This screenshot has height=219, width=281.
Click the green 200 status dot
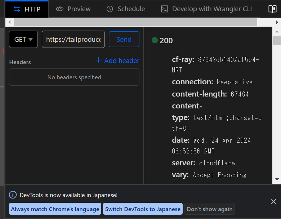point(155,40)
